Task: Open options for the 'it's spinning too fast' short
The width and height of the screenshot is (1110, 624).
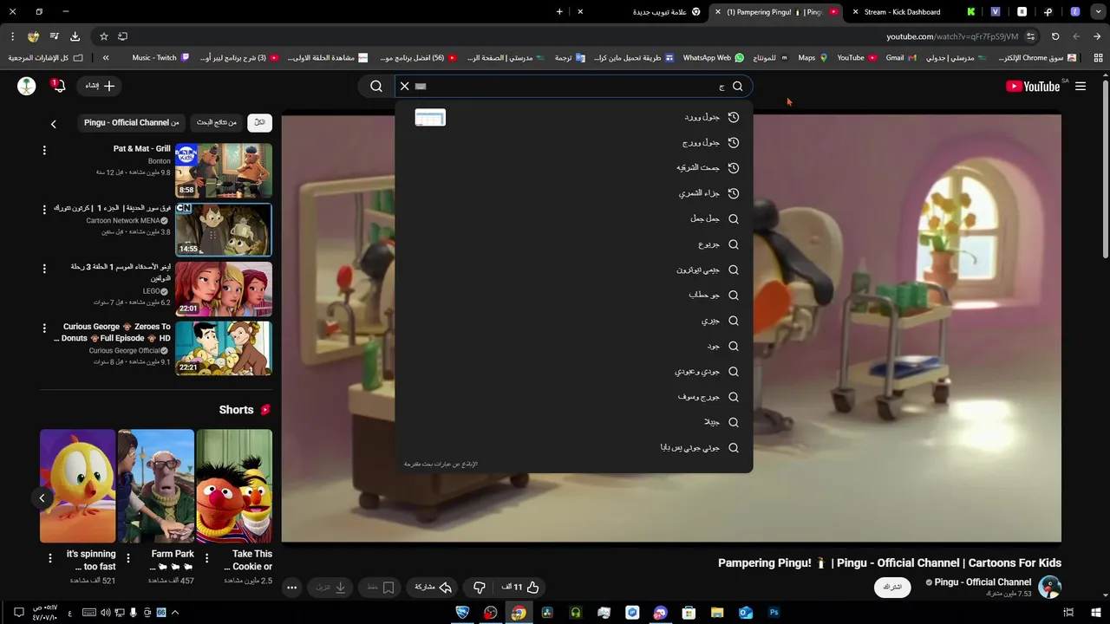Action: click(x=50, y=558)
